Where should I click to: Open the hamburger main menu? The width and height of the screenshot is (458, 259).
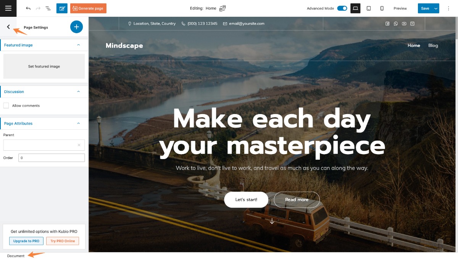tap(8, 8)
